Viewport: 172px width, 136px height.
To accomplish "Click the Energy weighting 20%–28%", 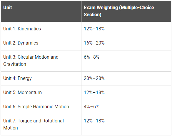I will [x=94, y=78].
